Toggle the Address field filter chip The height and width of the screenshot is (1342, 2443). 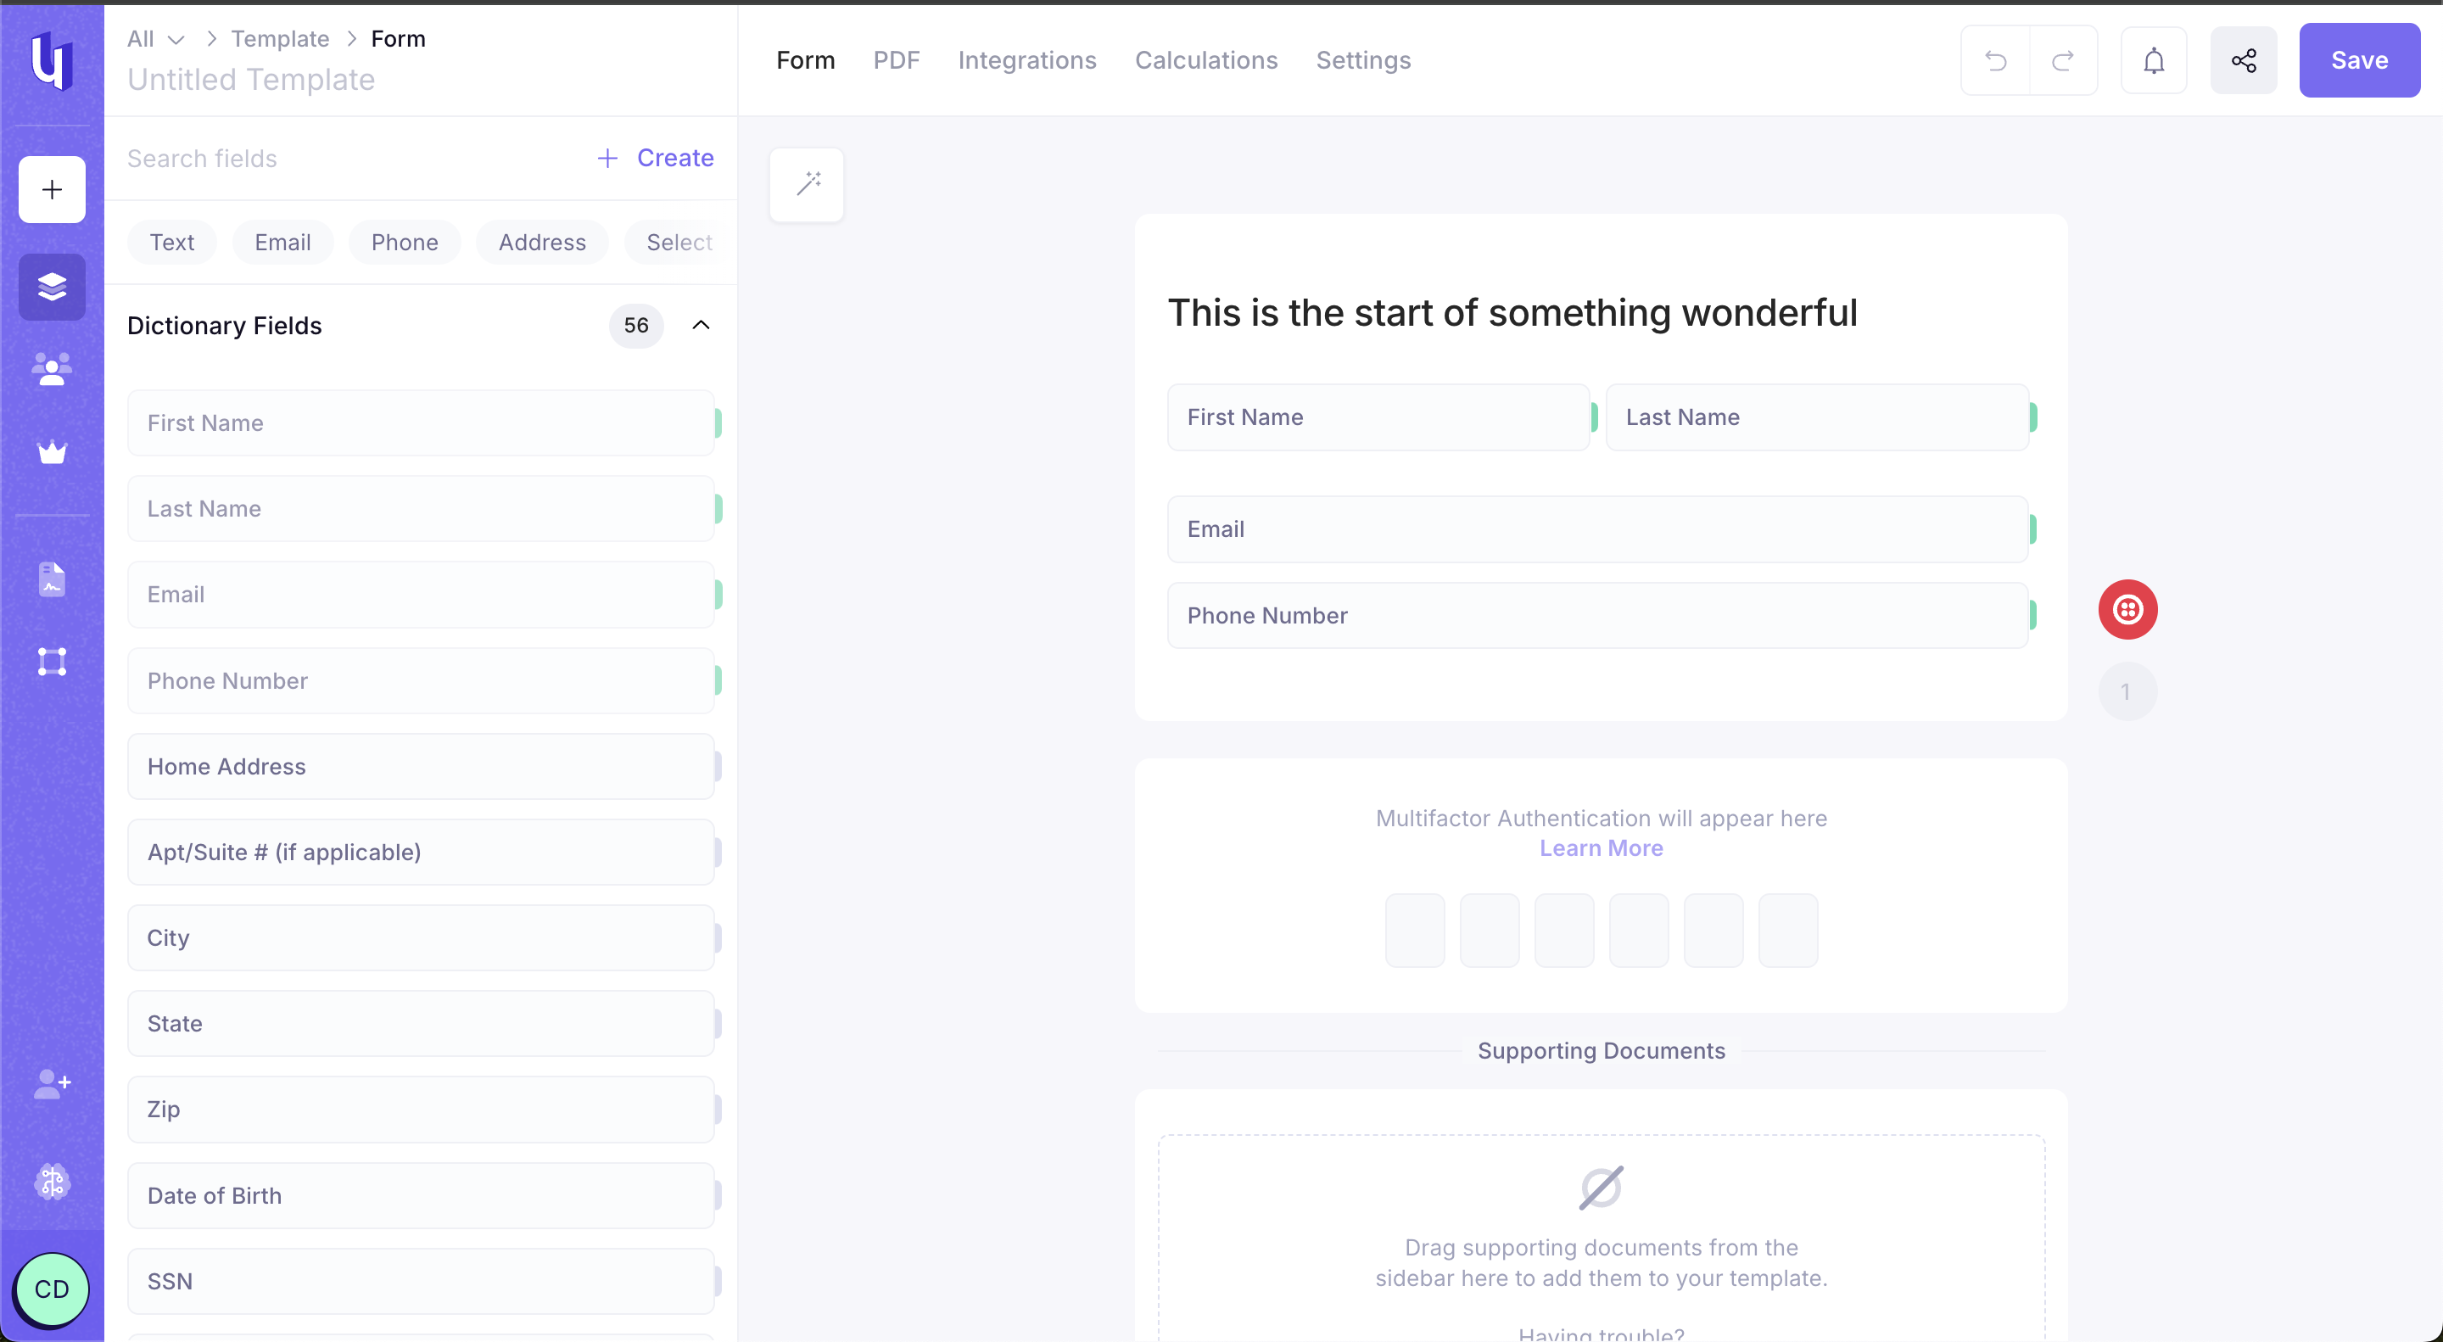tap(541, 242)
